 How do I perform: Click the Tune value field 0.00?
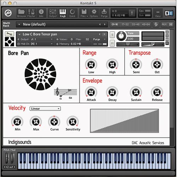tap(133, 39)
